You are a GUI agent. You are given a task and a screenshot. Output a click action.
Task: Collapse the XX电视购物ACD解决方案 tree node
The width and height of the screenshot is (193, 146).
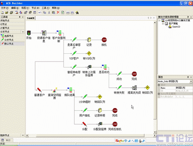(x=159, y=20)
